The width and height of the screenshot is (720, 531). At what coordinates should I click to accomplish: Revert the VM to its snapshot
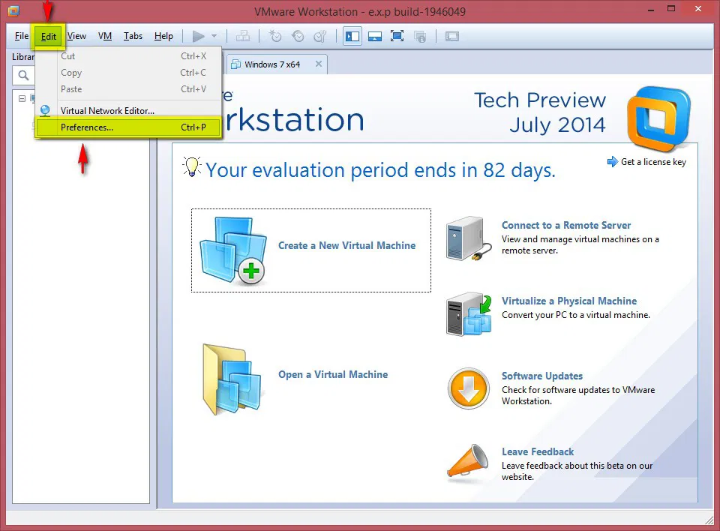(x=297, y=35)
